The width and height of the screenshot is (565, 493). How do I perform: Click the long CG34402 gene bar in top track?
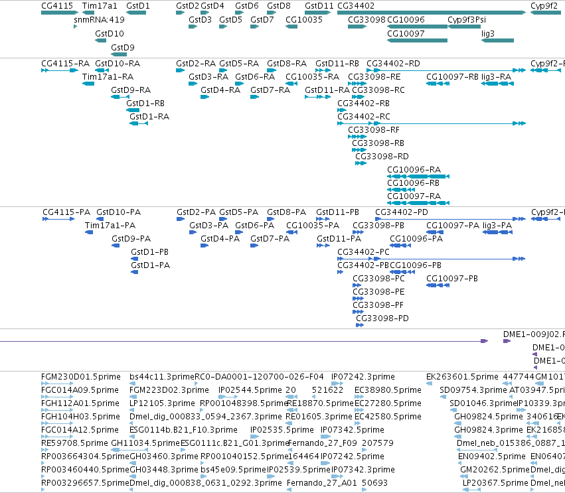tap(432, 13)
